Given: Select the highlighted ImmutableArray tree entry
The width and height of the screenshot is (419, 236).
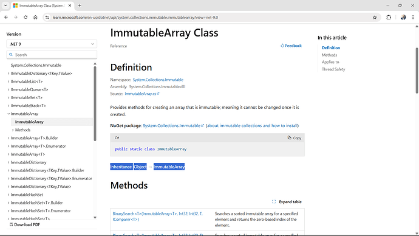Looking at the screenshot, I should 52,122.
